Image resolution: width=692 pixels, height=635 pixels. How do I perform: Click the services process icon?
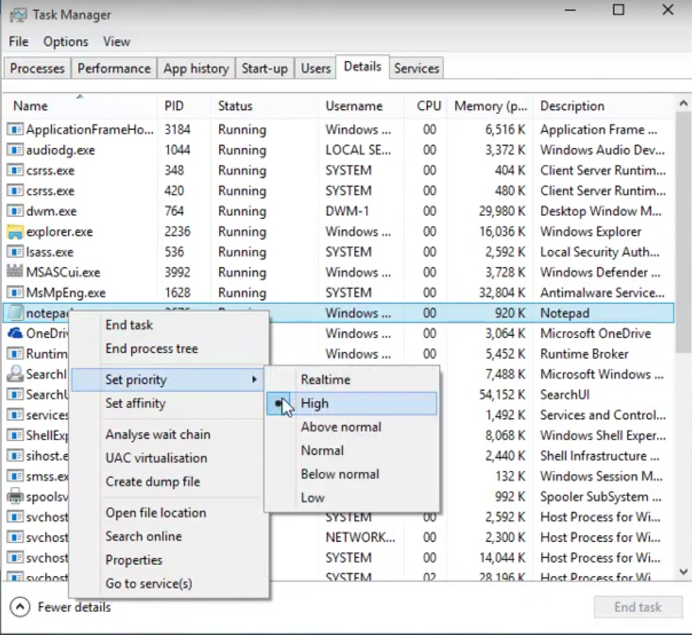(15, 415)
